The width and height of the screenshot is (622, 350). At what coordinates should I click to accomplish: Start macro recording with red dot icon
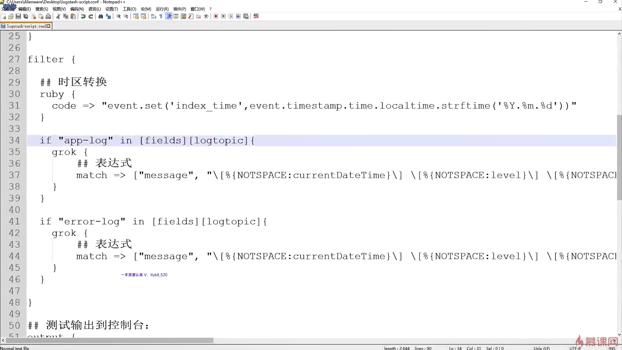coord(216,16)
